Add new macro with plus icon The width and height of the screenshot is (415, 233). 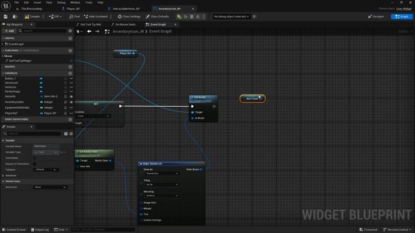click(70, 67)
